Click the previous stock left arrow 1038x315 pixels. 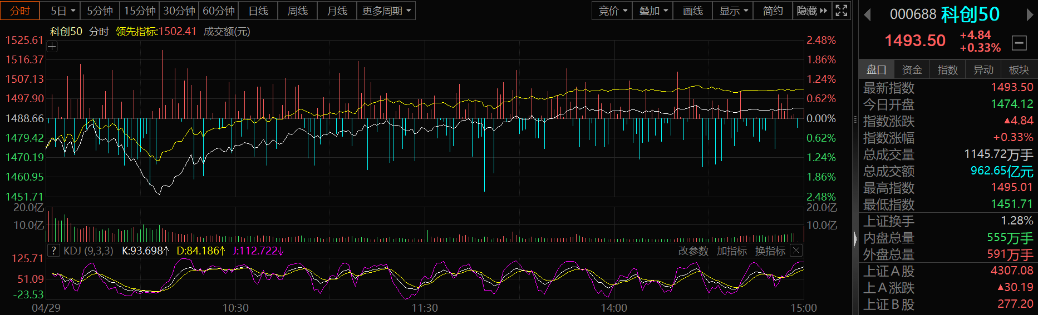(x=867, y=15)
